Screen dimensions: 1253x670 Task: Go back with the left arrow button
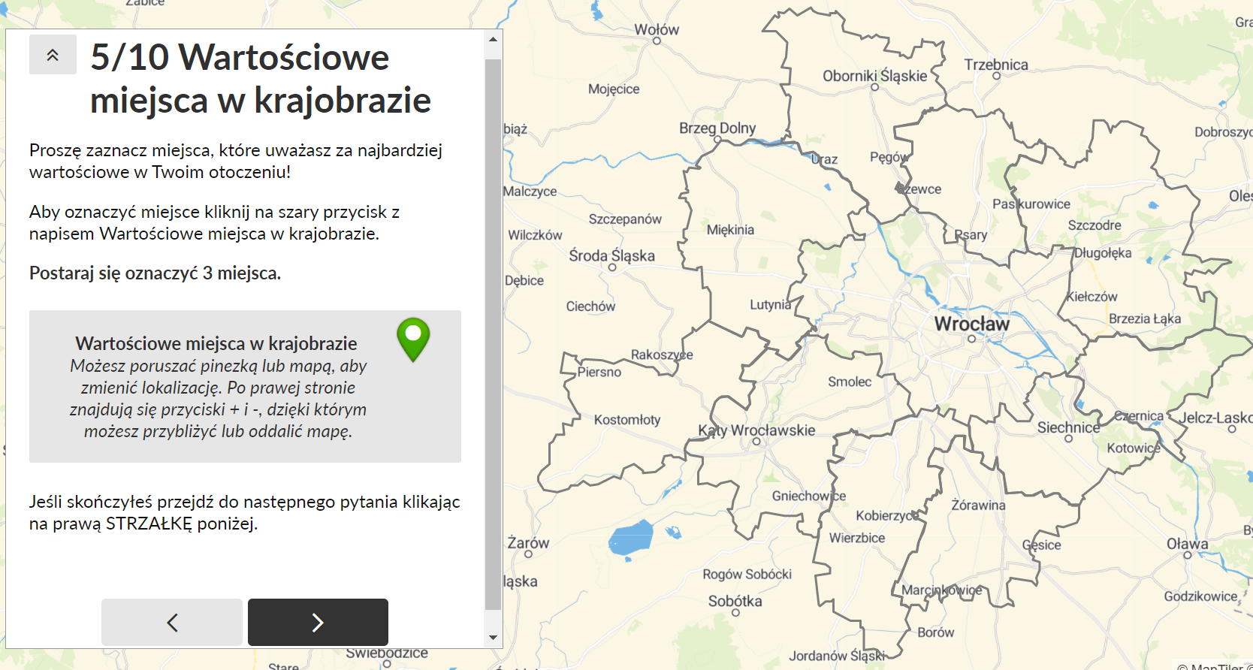tap(172, 622)
